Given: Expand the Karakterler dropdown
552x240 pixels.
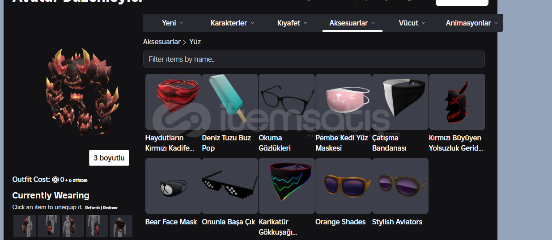Looking at the screenshot, I should point(232,23).
